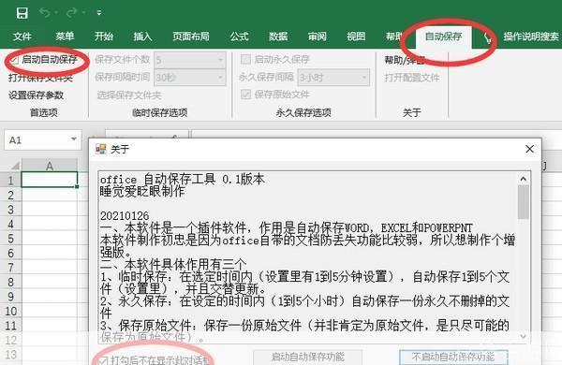This screenshot has width=562, height=365.
Task: Click the dialog text scrollbar up arrow
Action: coord(524,179)
